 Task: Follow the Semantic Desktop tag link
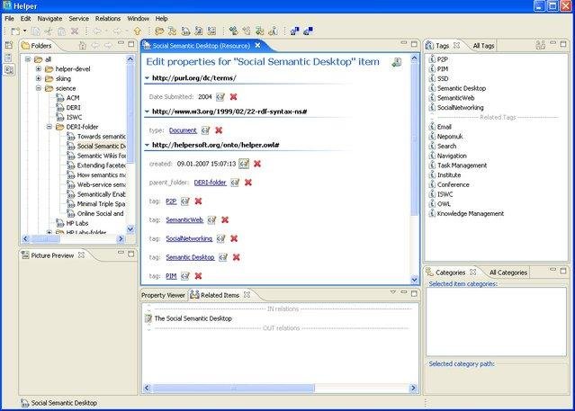190,257
